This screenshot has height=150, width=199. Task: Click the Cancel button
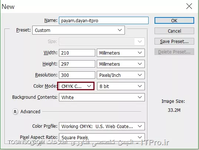point(174,31)
